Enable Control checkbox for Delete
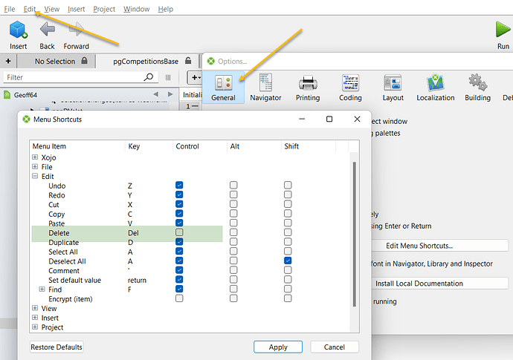The width and height of the screenshot is (513, 360). pyautogui.click(x=179, y=232)
